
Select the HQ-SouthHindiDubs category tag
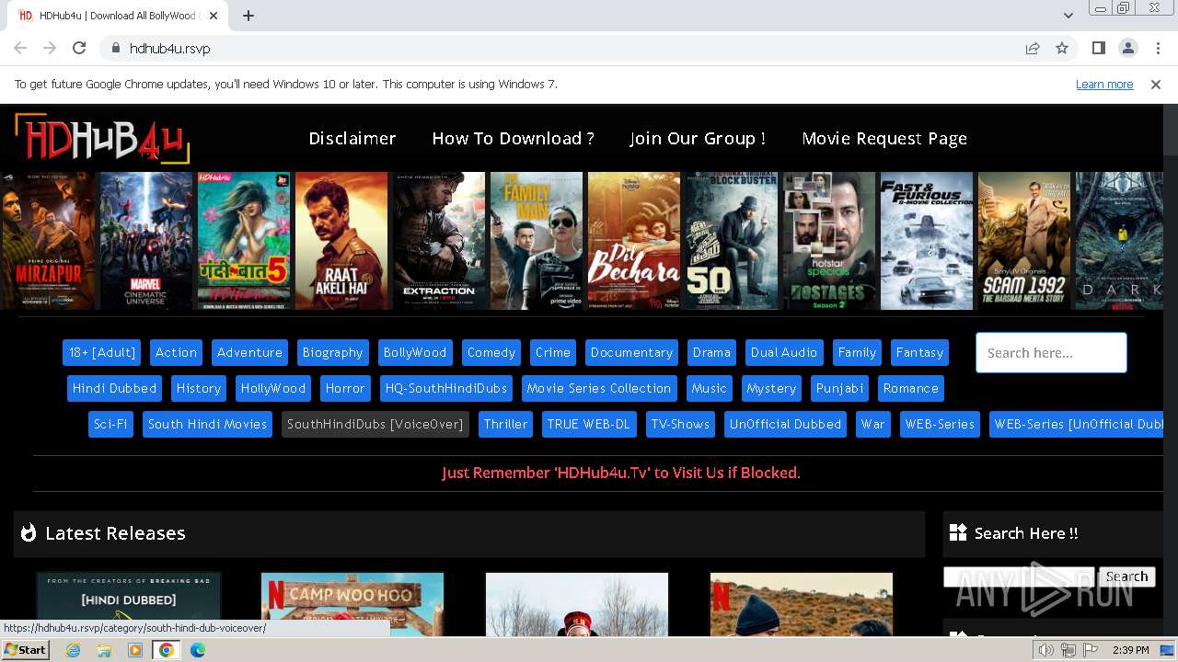tap(446, 388)
